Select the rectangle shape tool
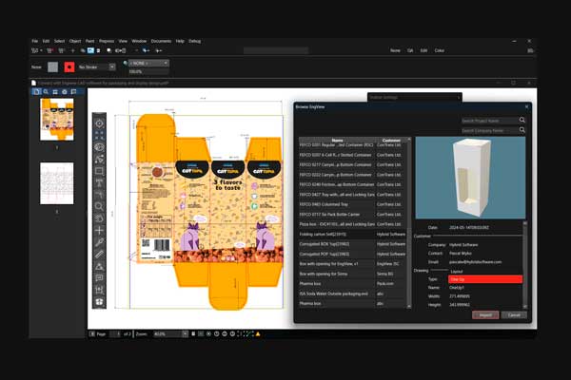The height and width of the screenshot is (380, 571). [x=99, y=171]
